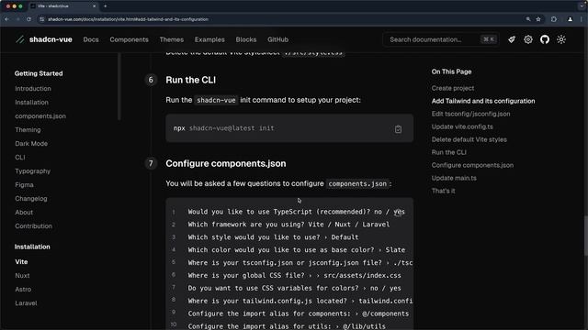Click the Configure components.json heading
588x330 pixels.
tap(226, 163)
